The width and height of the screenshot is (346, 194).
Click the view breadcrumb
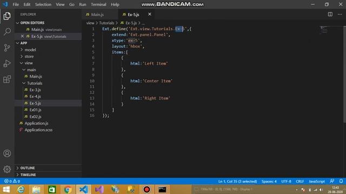coord(90,23)
